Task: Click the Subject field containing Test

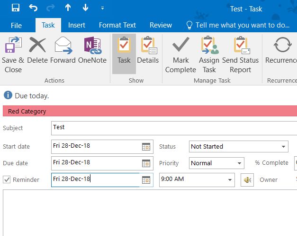Action: point(174,128)
